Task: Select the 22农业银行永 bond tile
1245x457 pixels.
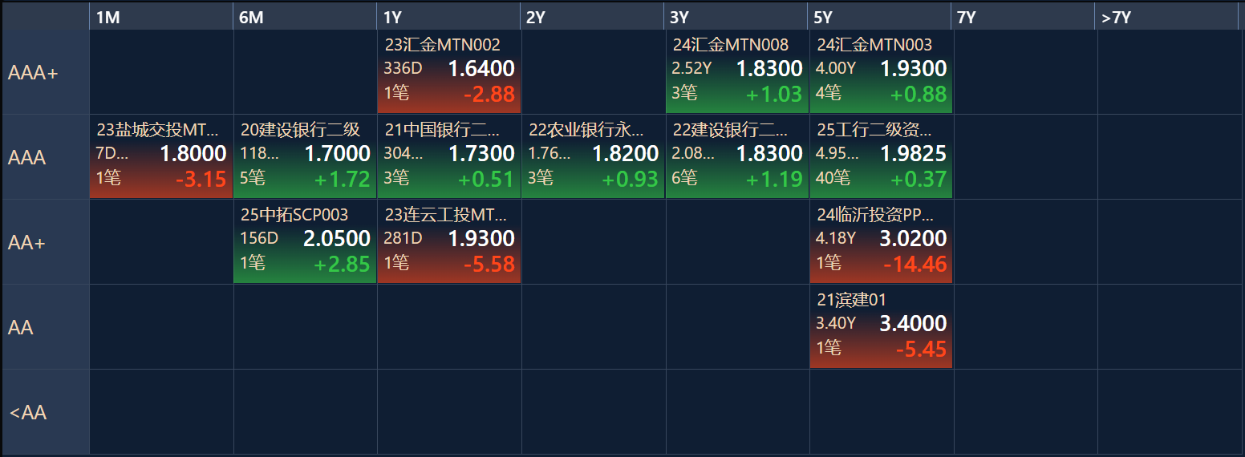Action: pos(593,158)
